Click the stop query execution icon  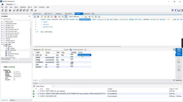51,17
